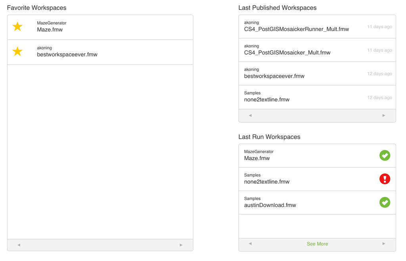Viewport: 406px width, 261px height.
Task: Click red error icon for none2textline.fmw
Action: point(385,179)
